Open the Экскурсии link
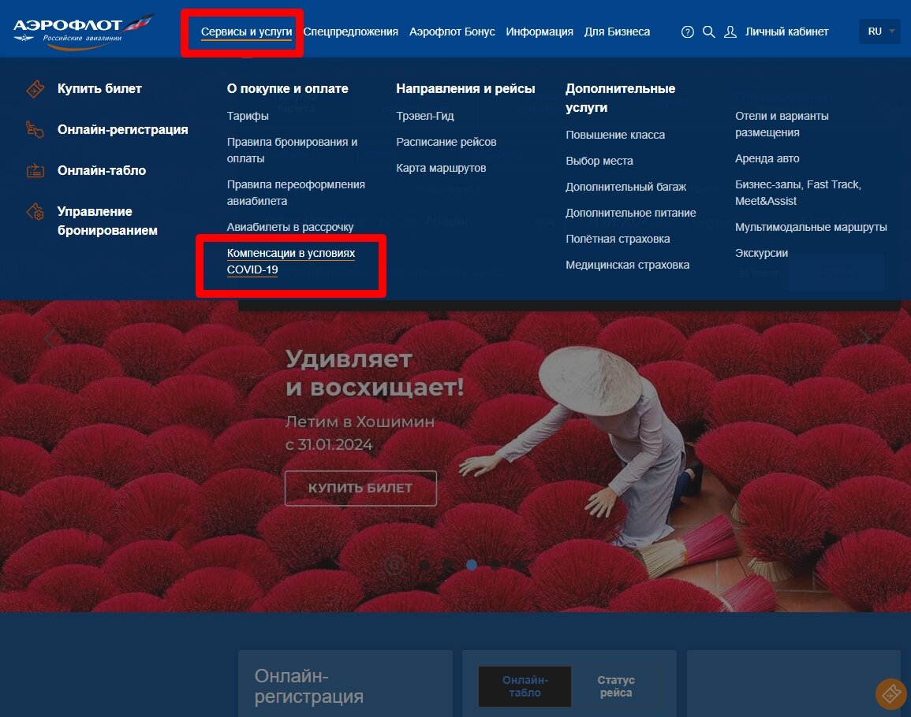 pyautogui.click(x=761, y=253)
